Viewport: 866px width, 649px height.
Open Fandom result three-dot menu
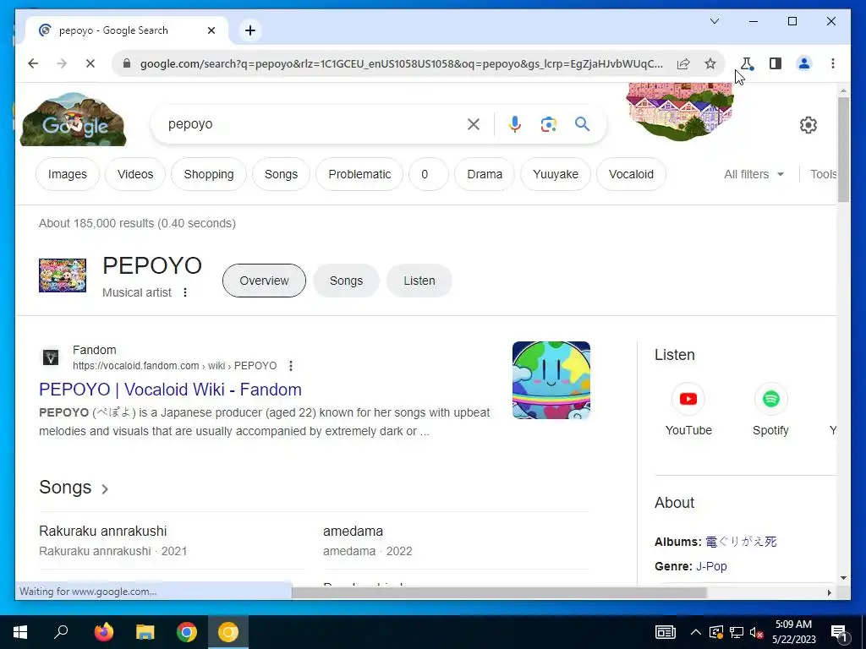point(291,365)
